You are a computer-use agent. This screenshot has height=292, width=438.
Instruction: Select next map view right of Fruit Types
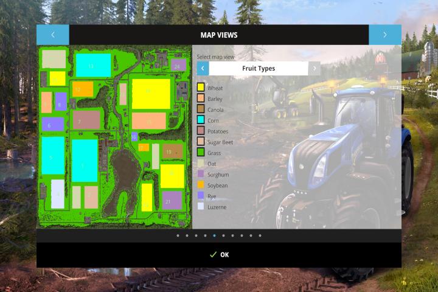315,69
